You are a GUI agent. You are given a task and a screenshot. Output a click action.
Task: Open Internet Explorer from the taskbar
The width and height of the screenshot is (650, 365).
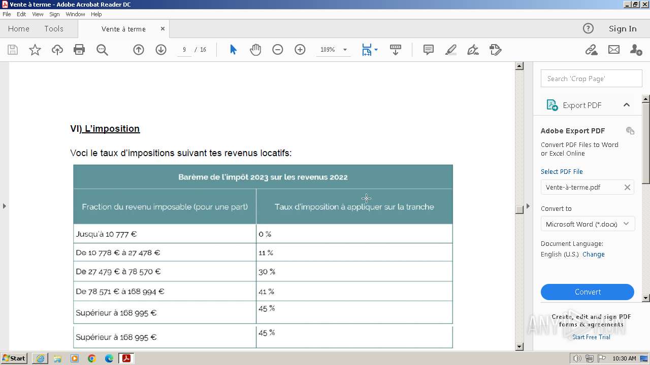tap(40, 358)
